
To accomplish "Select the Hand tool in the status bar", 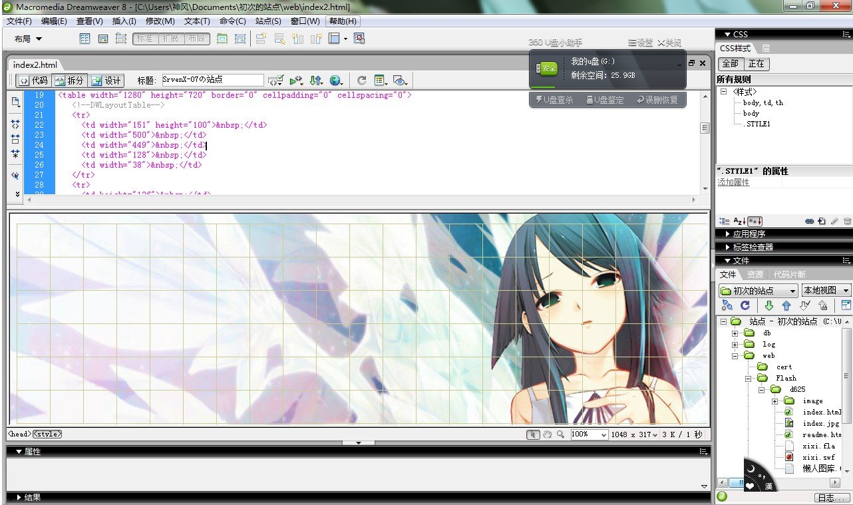I will tap(548, 434).
